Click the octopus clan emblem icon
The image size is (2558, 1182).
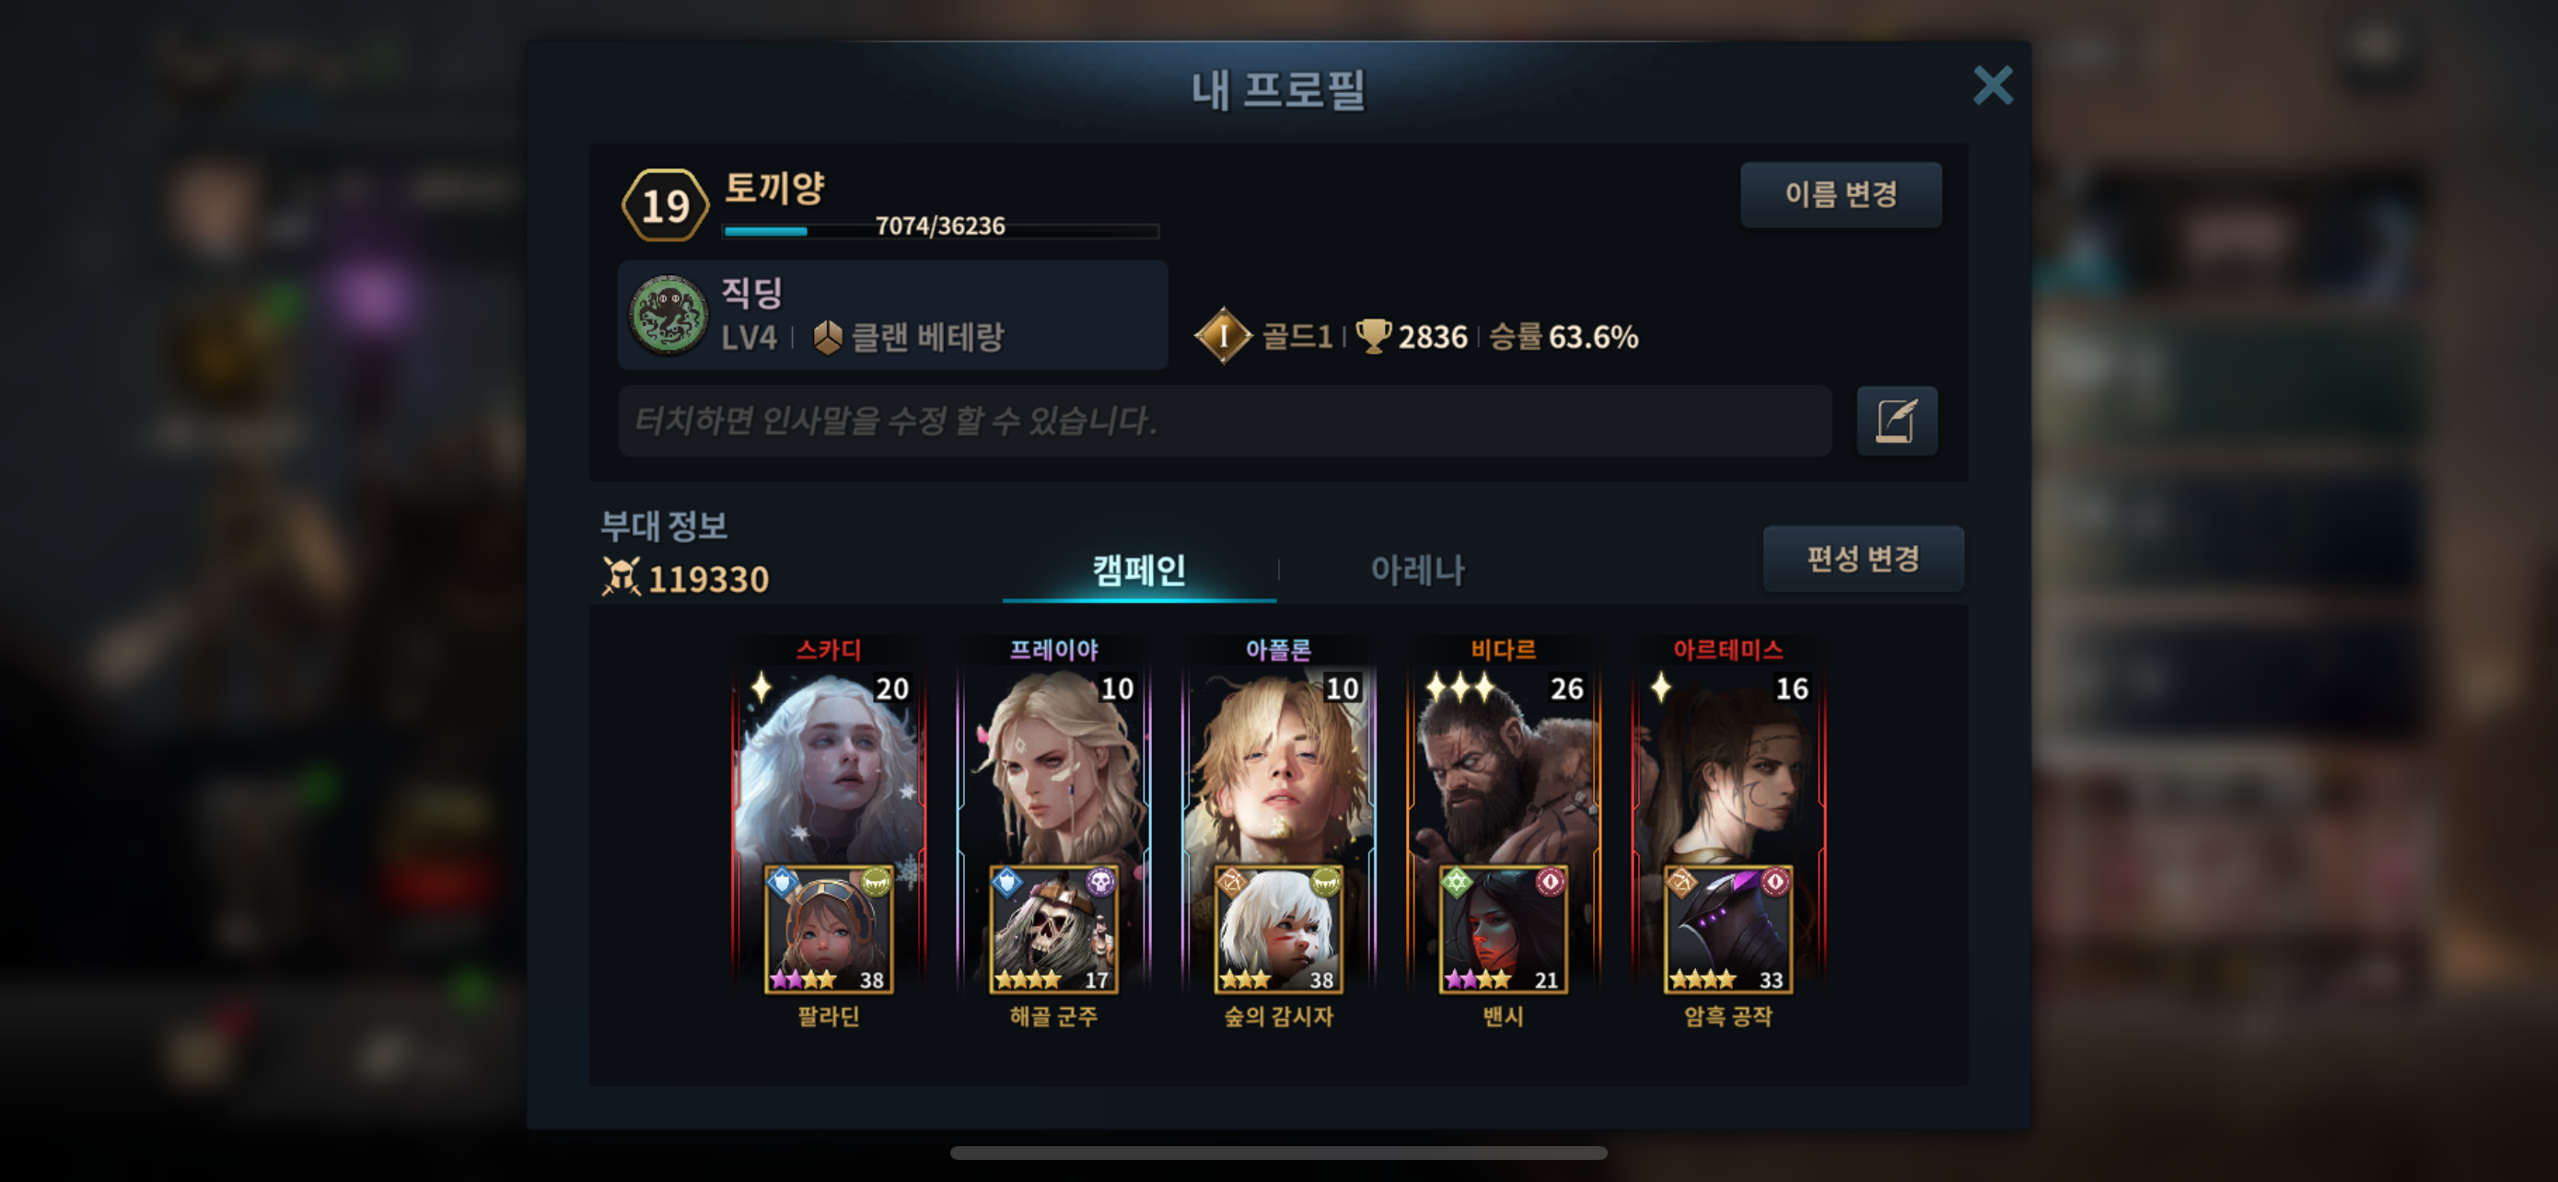coord(669,316)
